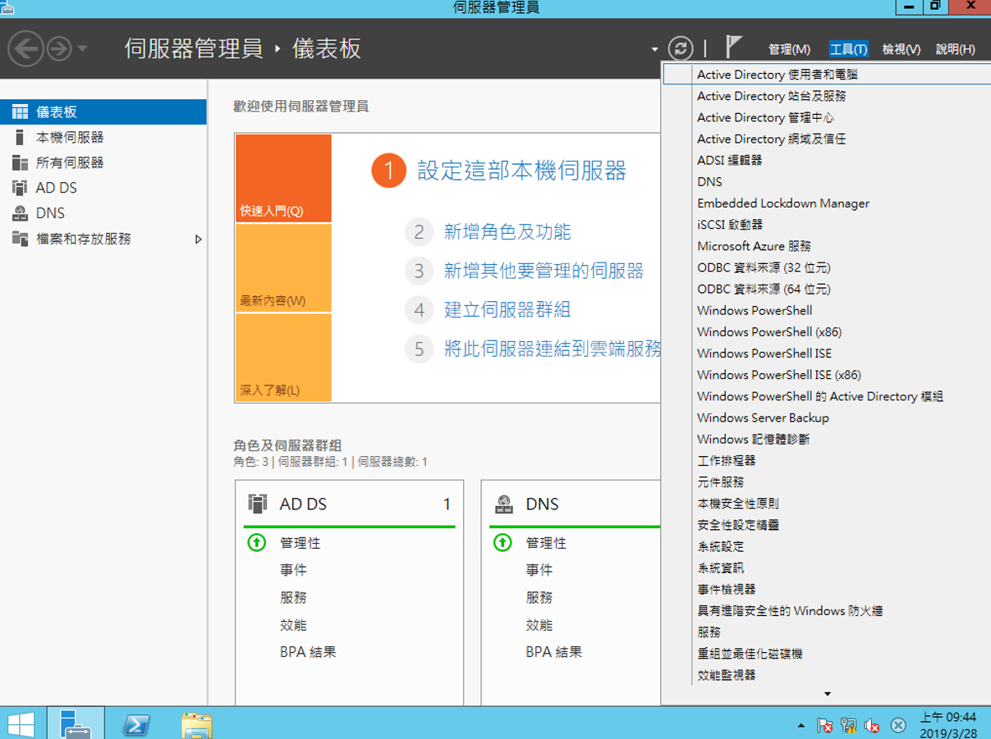Click the back navigation arrow
The image size is (991, 739).
click(x=25, y=48)
